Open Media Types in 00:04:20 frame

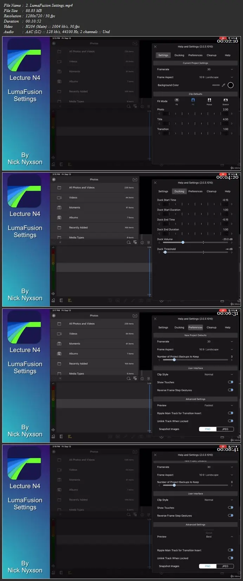95,237
